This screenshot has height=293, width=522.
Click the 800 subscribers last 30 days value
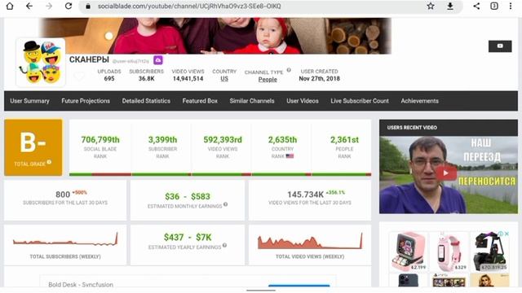pyautogui.click(x=63, y=195)
